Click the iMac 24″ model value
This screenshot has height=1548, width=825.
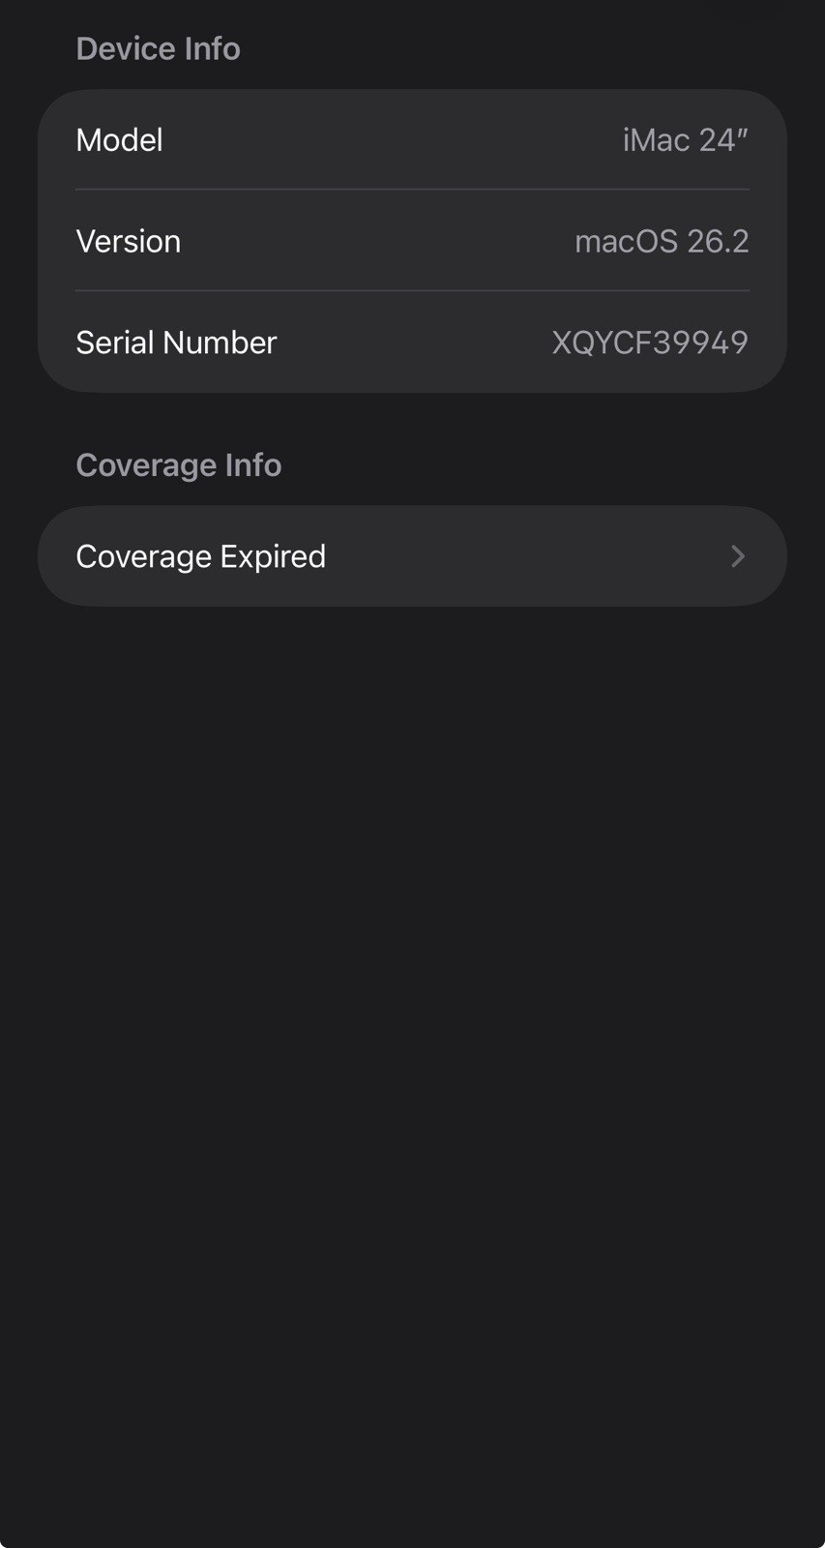coord(685,140)
